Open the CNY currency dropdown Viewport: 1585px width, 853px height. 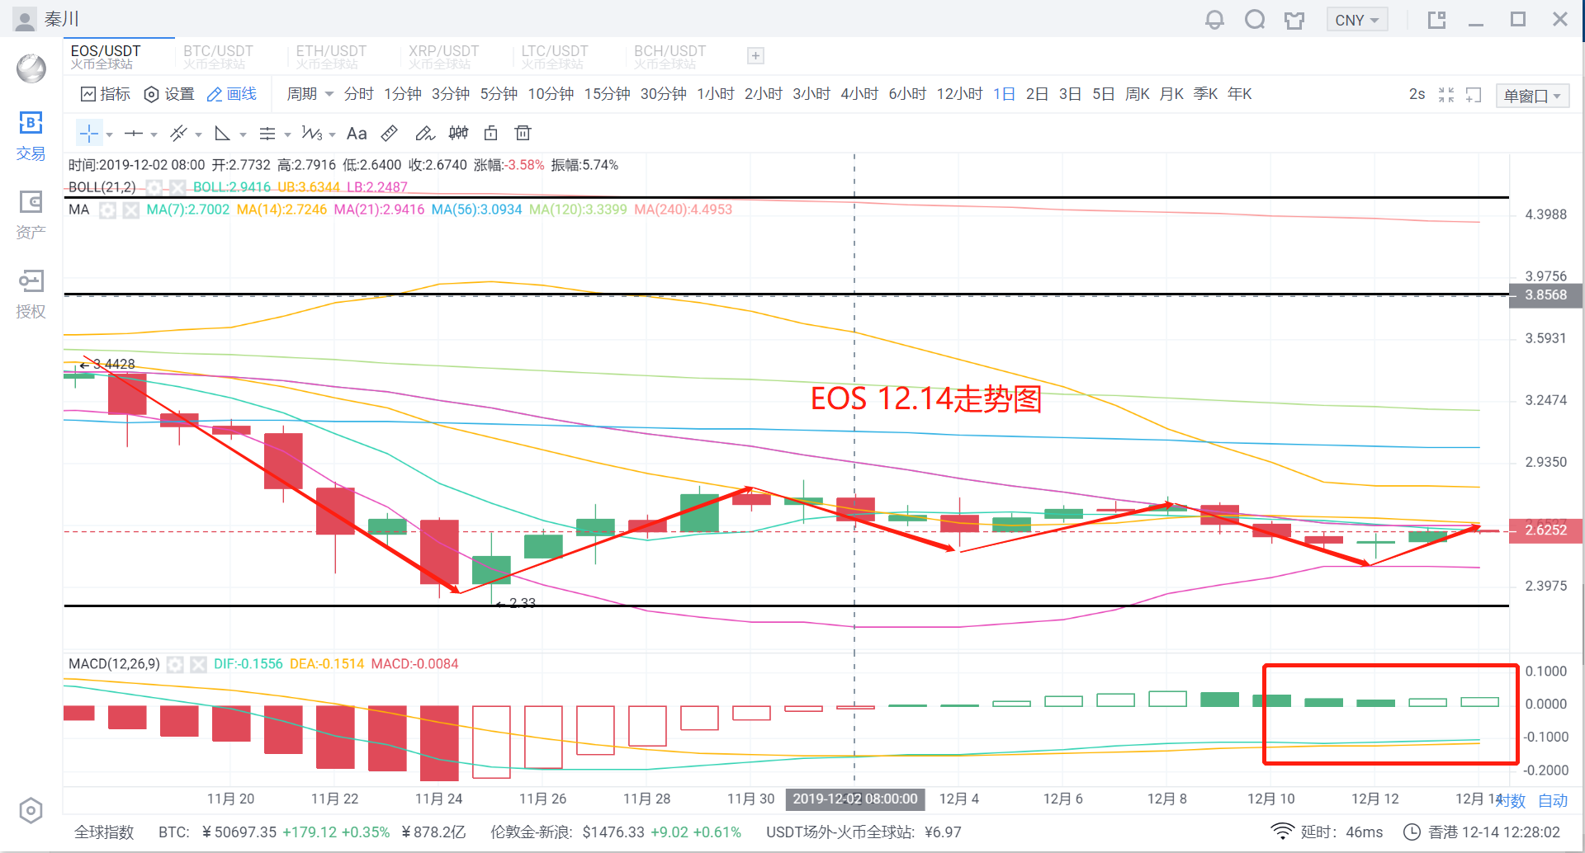click(x=1357, y=20)
